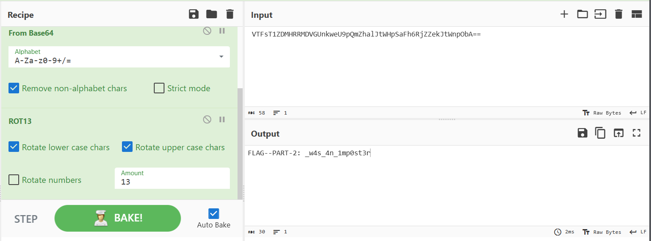Click the ROT13 Amount field

(172, 182)
